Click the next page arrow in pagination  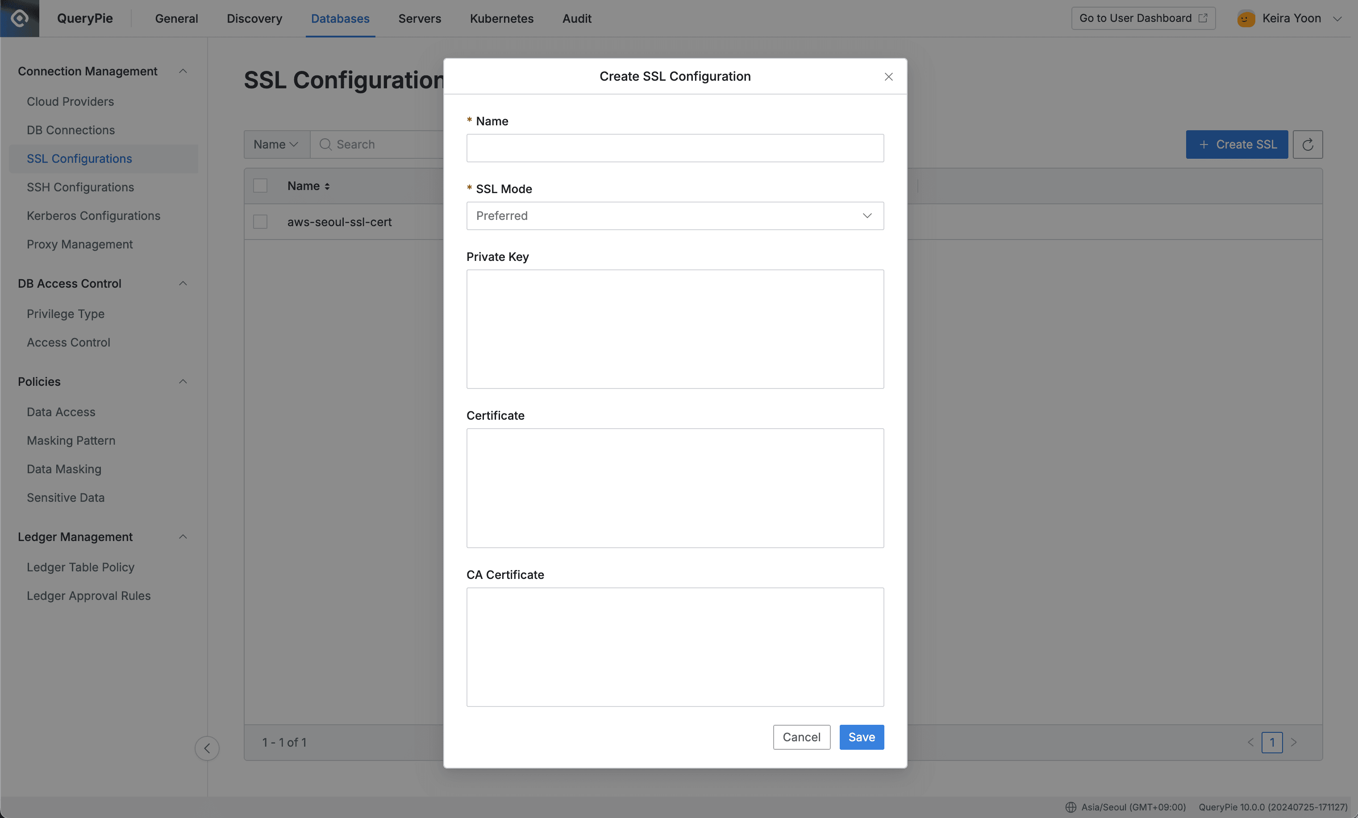[1295, 743]
